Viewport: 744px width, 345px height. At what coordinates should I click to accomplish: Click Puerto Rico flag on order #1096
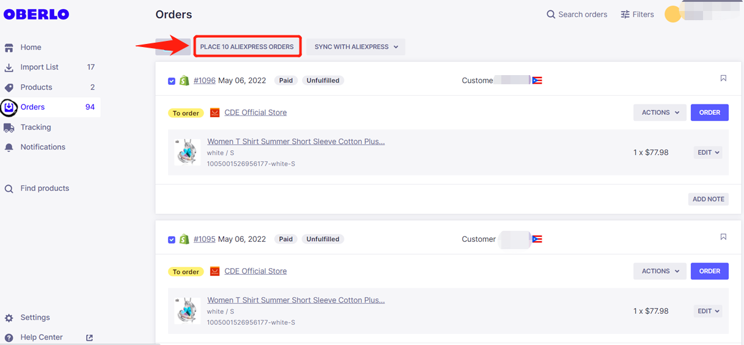point(537,81)
